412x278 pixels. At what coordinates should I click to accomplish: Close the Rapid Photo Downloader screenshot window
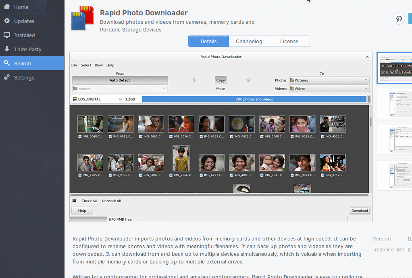367,56
